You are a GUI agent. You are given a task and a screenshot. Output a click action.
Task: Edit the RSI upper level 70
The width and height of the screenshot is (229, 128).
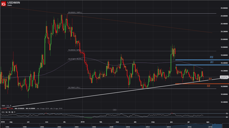[9, 112]
